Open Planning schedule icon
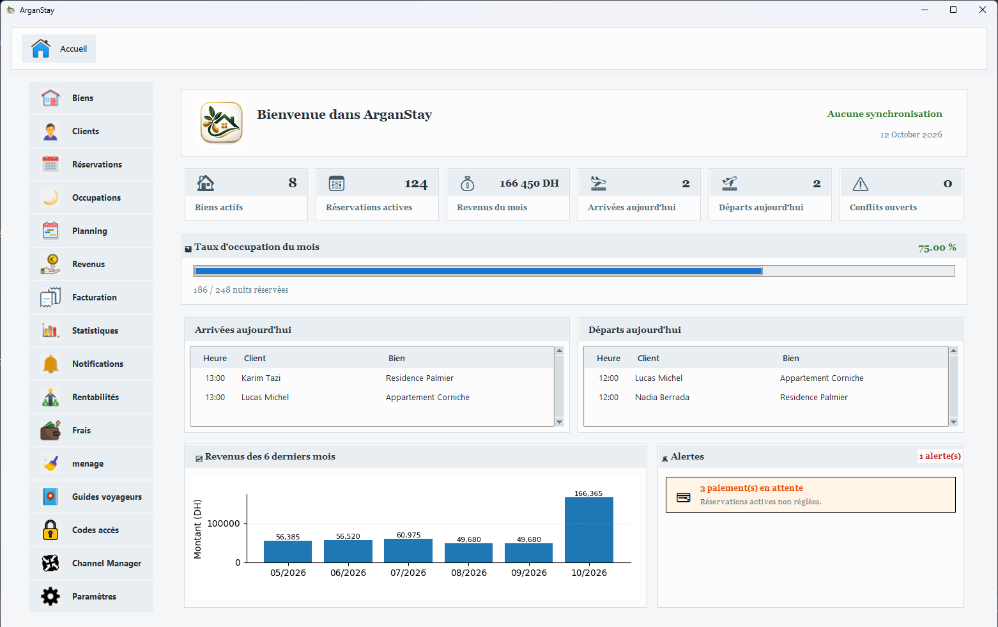Screen dimensions: 998x627 coord(50,231)
